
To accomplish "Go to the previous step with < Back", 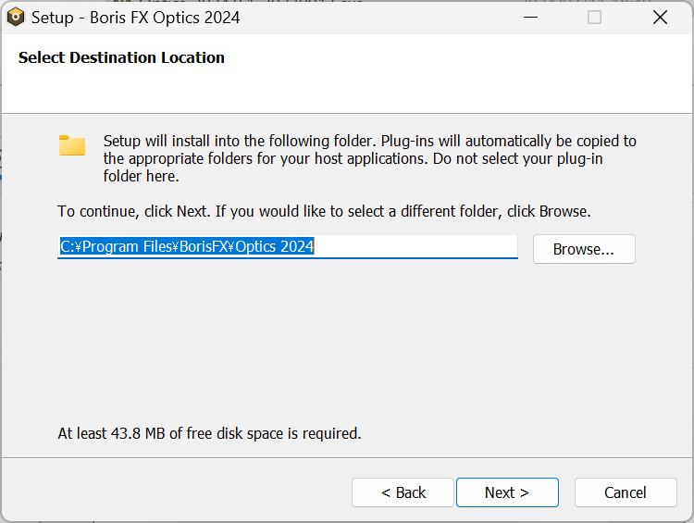I will [403, 492].
